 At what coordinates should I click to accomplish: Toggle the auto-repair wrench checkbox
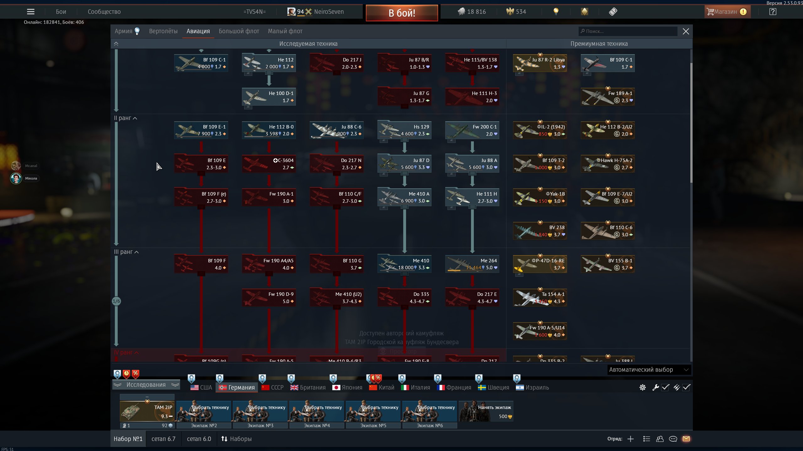click(665, 387)
